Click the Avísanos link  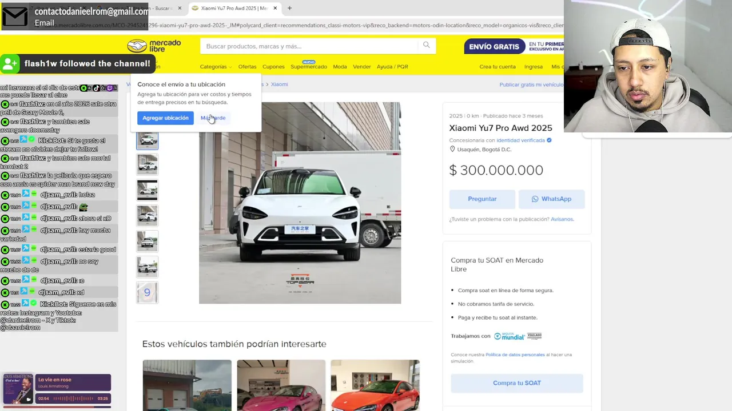(562, 219)
